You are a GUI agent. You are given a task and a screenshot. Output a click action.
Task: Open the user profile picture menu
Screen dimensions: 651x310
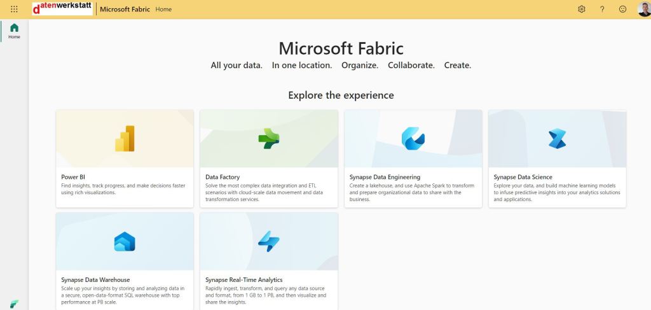pos(643,9)
